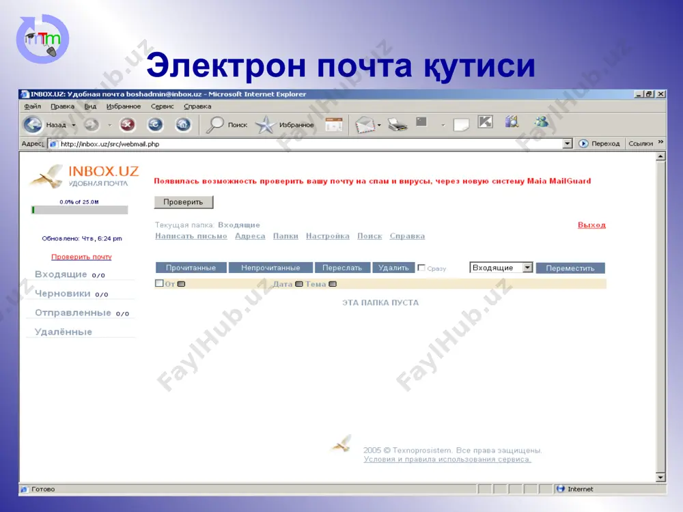Click the Удалить button
Screen dimensions: 683x512
click(393, 268)
